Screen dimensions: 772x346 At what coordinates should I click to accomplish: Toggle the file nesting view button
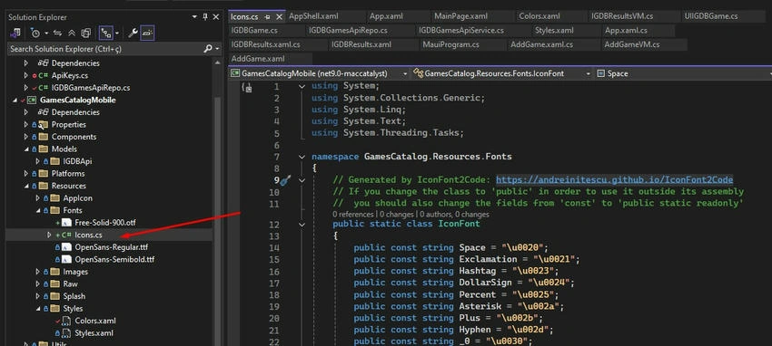[105, 33]
